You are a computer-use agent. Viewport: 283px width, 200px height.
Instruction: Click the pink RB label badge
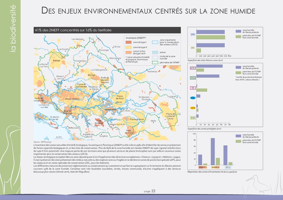tap(193, 88)
